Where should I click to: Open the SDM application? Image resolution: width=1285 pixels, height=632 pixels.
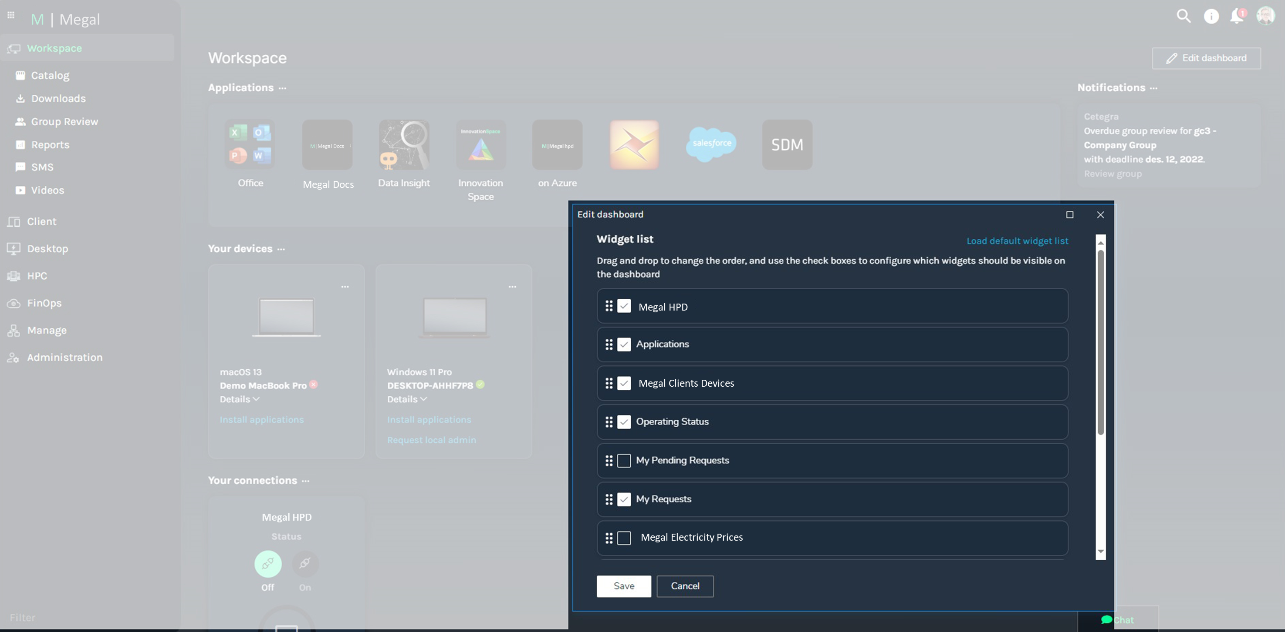point(787,144)
